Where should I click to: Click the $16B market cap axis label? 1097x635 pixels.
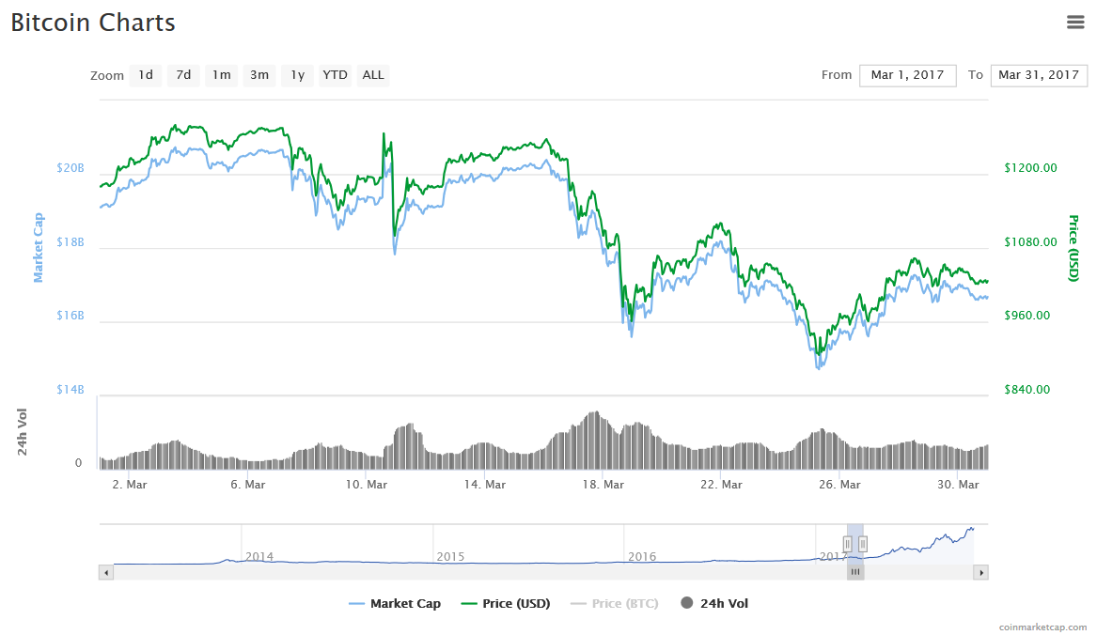70,316
